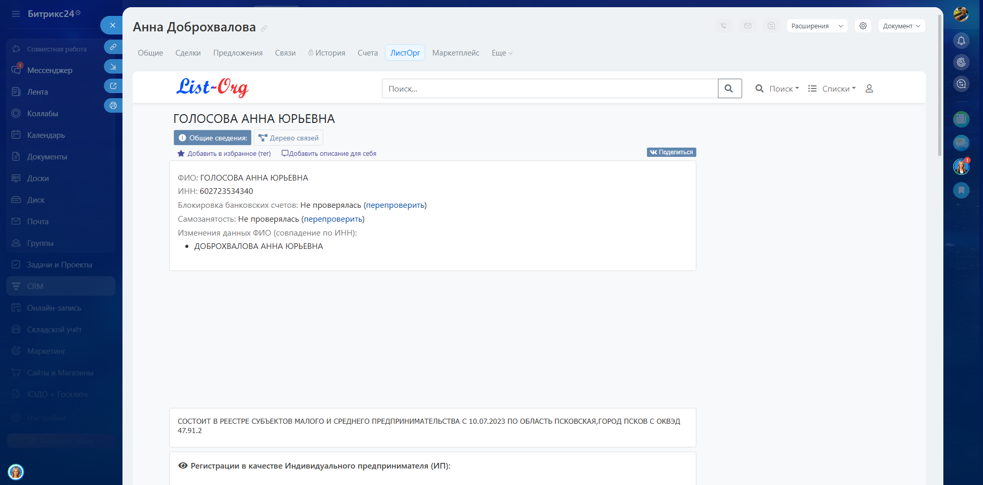Click the VK Поделиться button

coord(671,152)
